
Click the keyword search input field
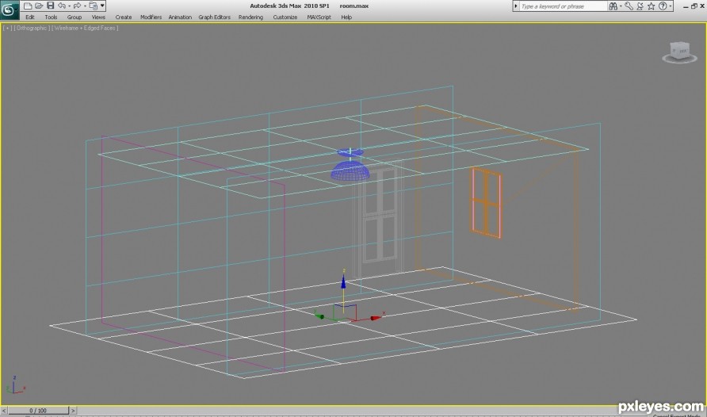tap(563, 6)
